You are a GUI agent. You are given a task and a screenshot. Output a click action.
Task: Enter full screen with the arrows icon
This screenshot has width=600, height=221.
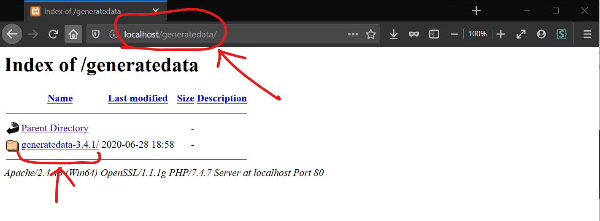pyautogui.click(x=521, y=34)
